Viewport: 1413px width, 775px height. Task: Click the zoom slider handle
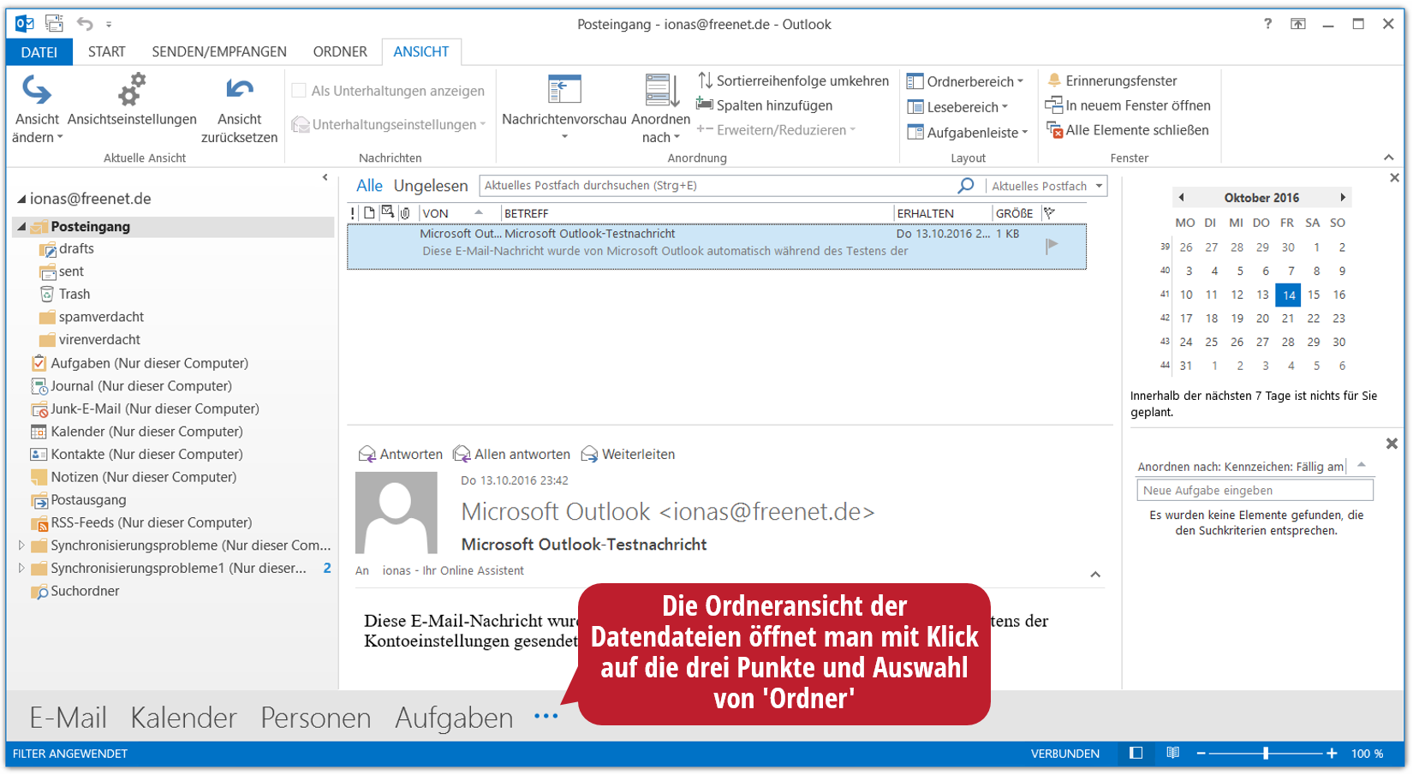coord(1266,754)
